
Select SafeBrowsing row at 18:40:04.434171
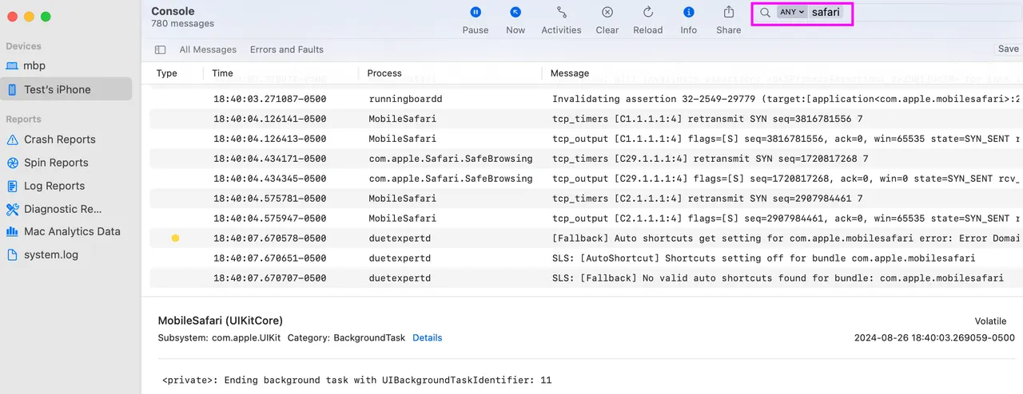coord(586,159)
